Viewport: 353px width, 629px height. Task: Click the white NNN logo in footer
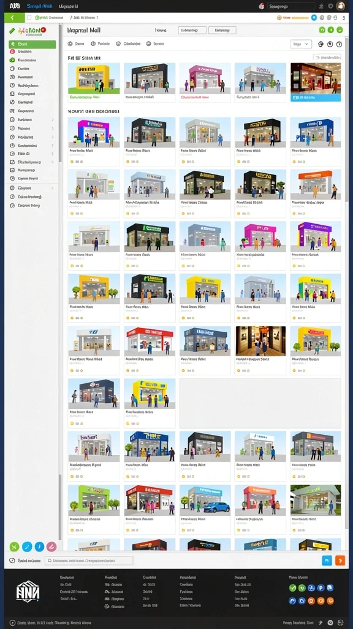[x=28, y=592]
